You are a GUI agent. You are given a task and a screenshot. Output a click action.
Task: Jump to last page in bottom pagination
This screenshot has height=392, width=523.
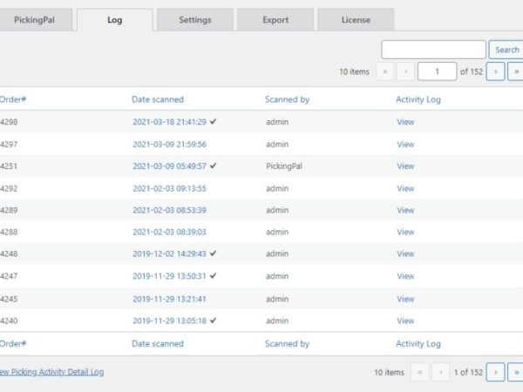515,373
